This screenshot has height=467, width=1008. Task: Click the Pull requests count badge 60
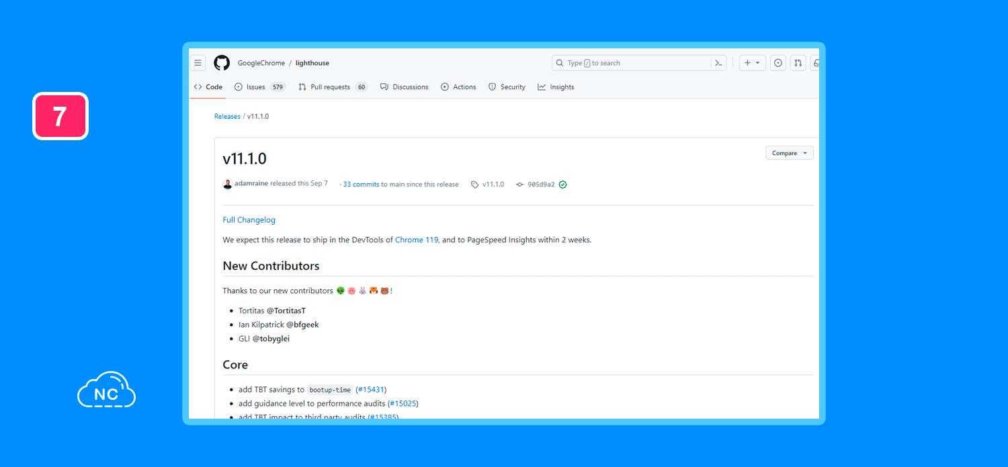coord(362,87)
